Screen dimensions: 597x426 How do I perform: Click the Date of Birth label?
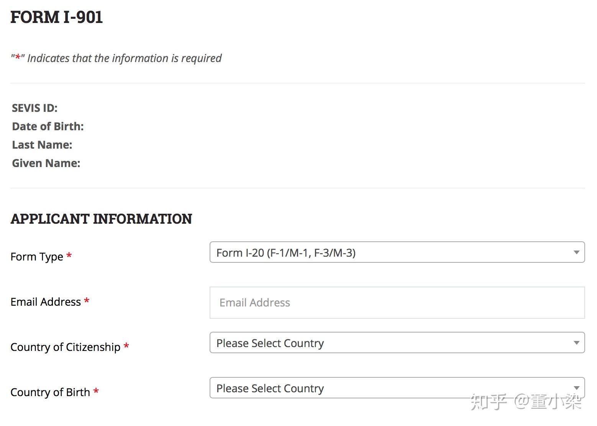pos(48,126)
